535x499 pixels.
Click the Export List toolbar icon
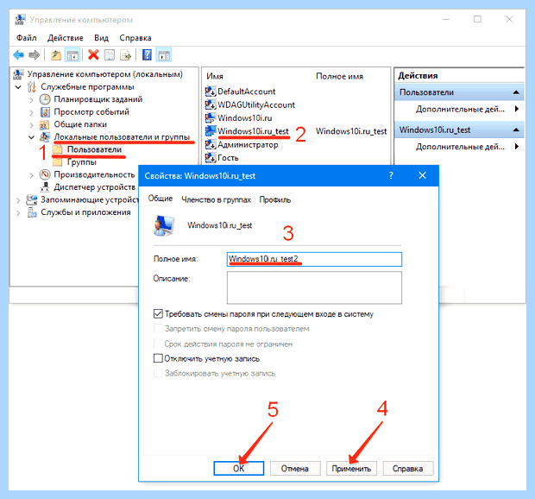(126, 55)
